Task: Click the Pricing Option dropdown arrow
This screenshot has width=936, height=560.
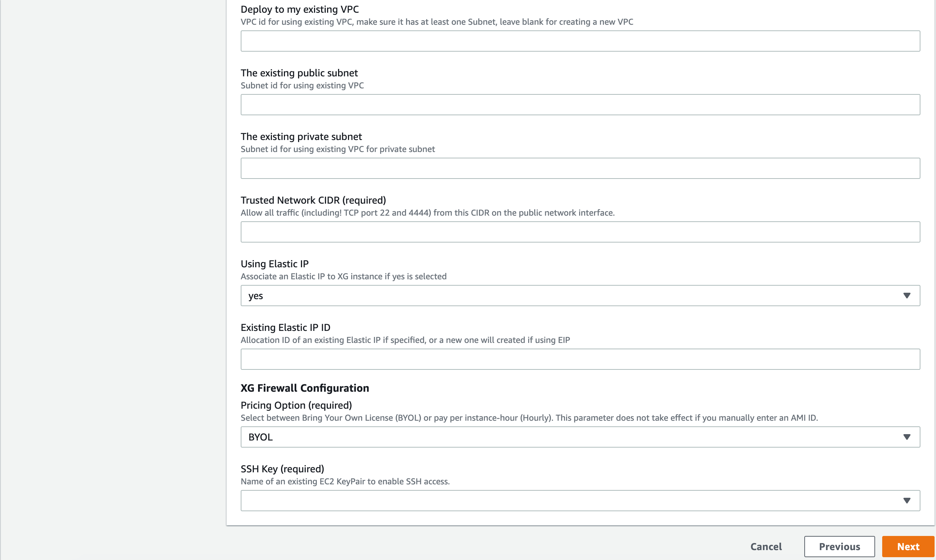Action: coord(906,437)
